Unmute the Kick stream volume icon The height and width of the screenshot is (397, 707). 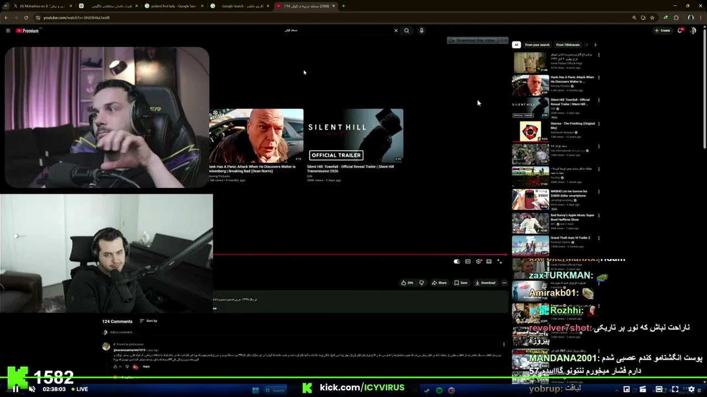point(32,389)
